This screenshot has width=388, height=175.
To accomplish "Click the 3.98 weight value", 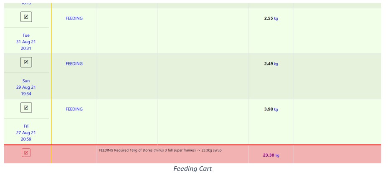I will (x=269, y=109).
